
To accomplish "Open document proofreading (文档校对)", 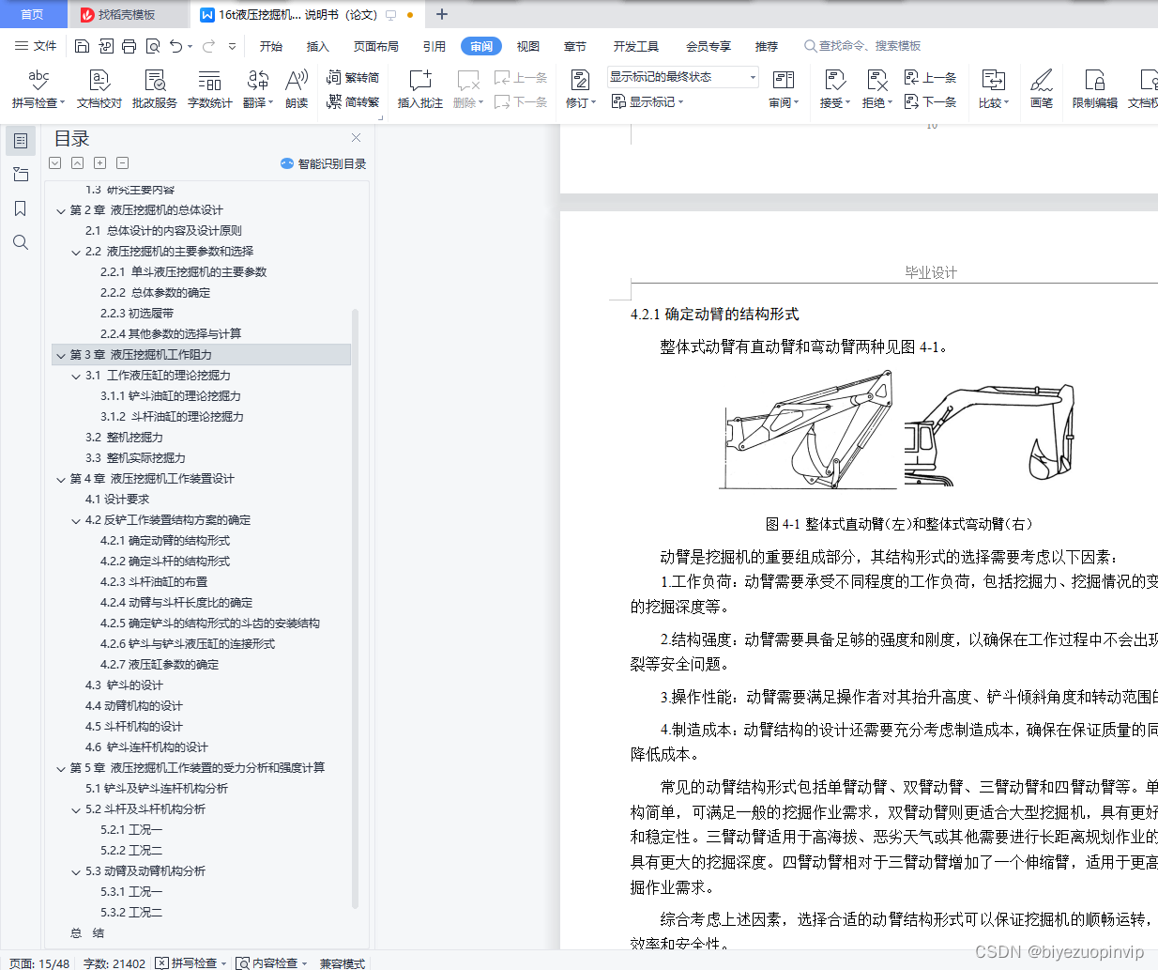I will tap(99, 89).
